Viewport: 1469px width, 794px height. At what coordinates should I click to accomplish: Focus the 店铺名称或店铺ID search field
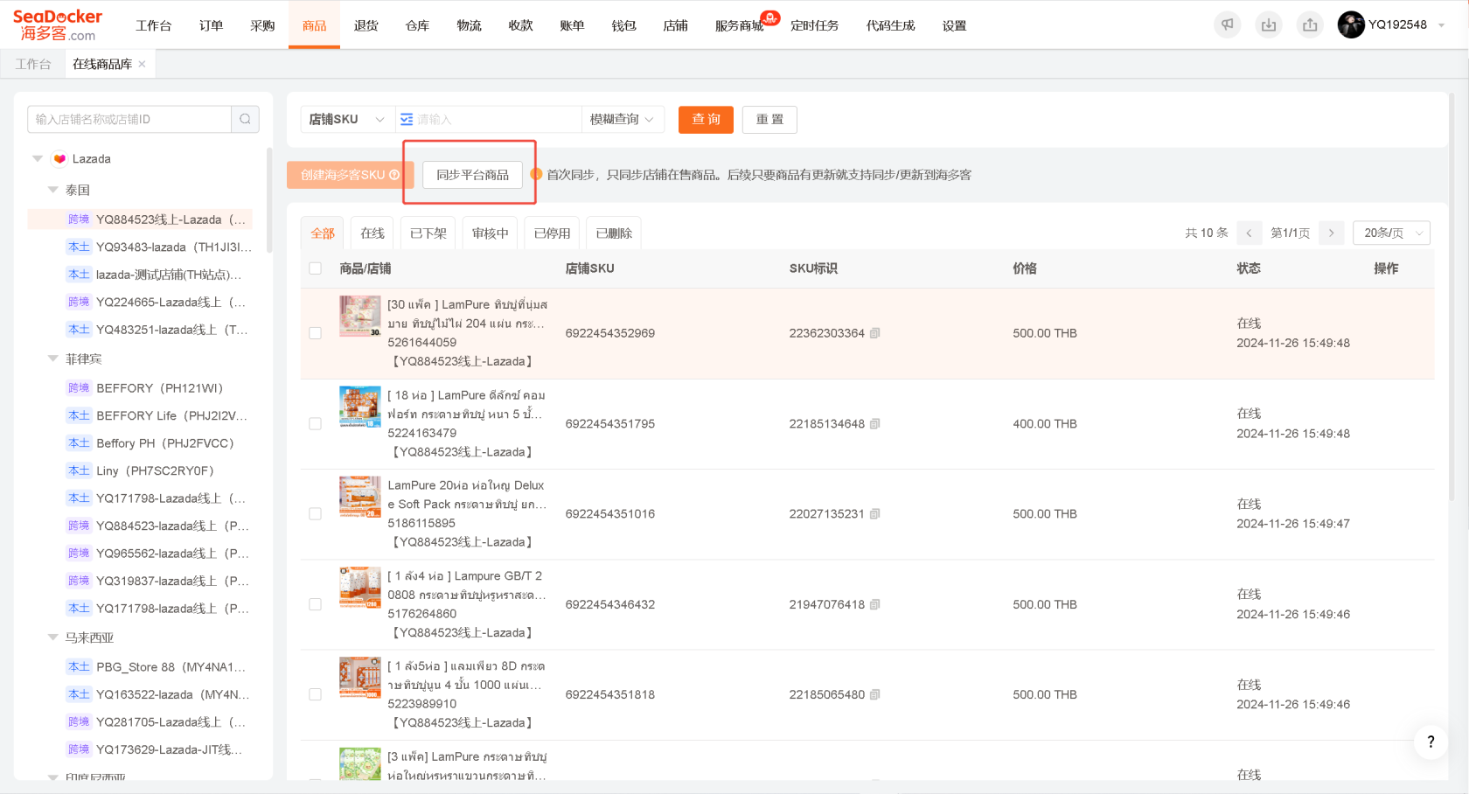pyautogui.click(x=129, y=119)
